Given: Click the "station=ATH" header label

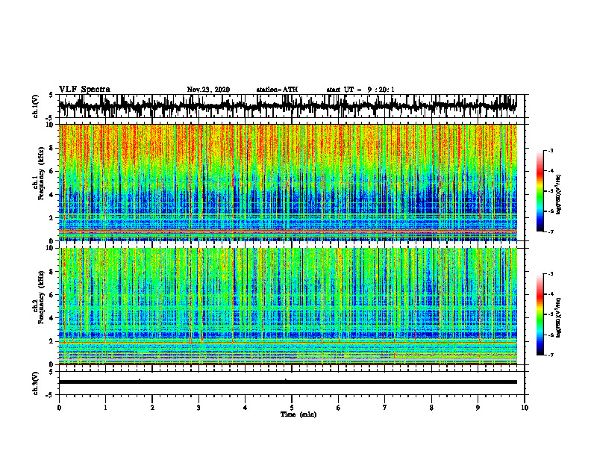Looking at the screenshot, I should 277,90.
